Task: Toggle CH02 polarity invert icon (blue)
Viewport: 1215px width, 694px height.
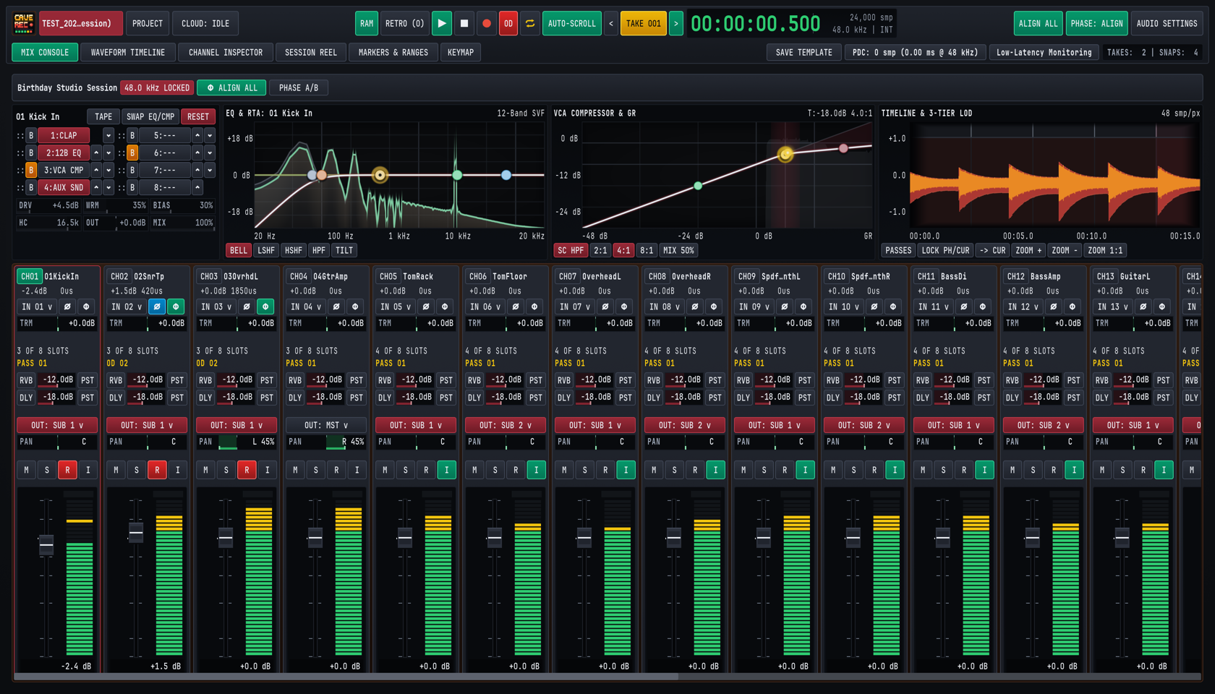Action: point(157,307)
